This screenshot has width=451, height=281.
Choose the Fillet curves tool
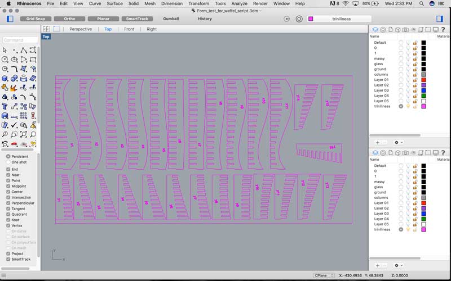tap(14, 69)
